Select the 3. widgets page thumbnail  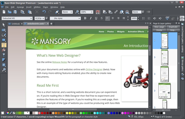click(164, 74)
